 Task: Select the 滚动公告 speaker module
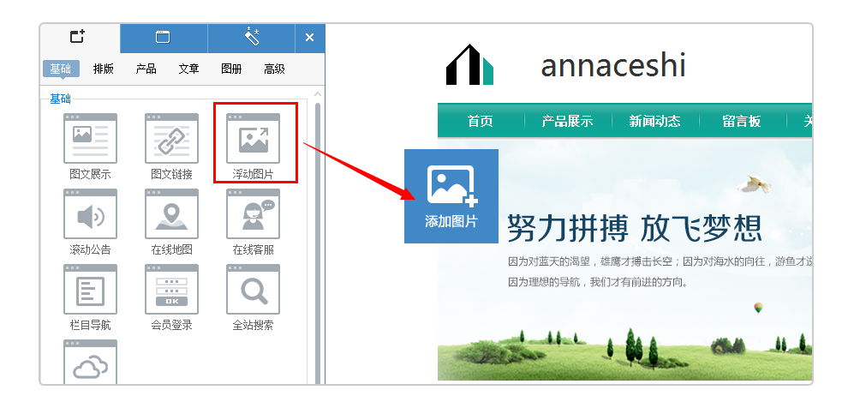(x=90, y=214)
